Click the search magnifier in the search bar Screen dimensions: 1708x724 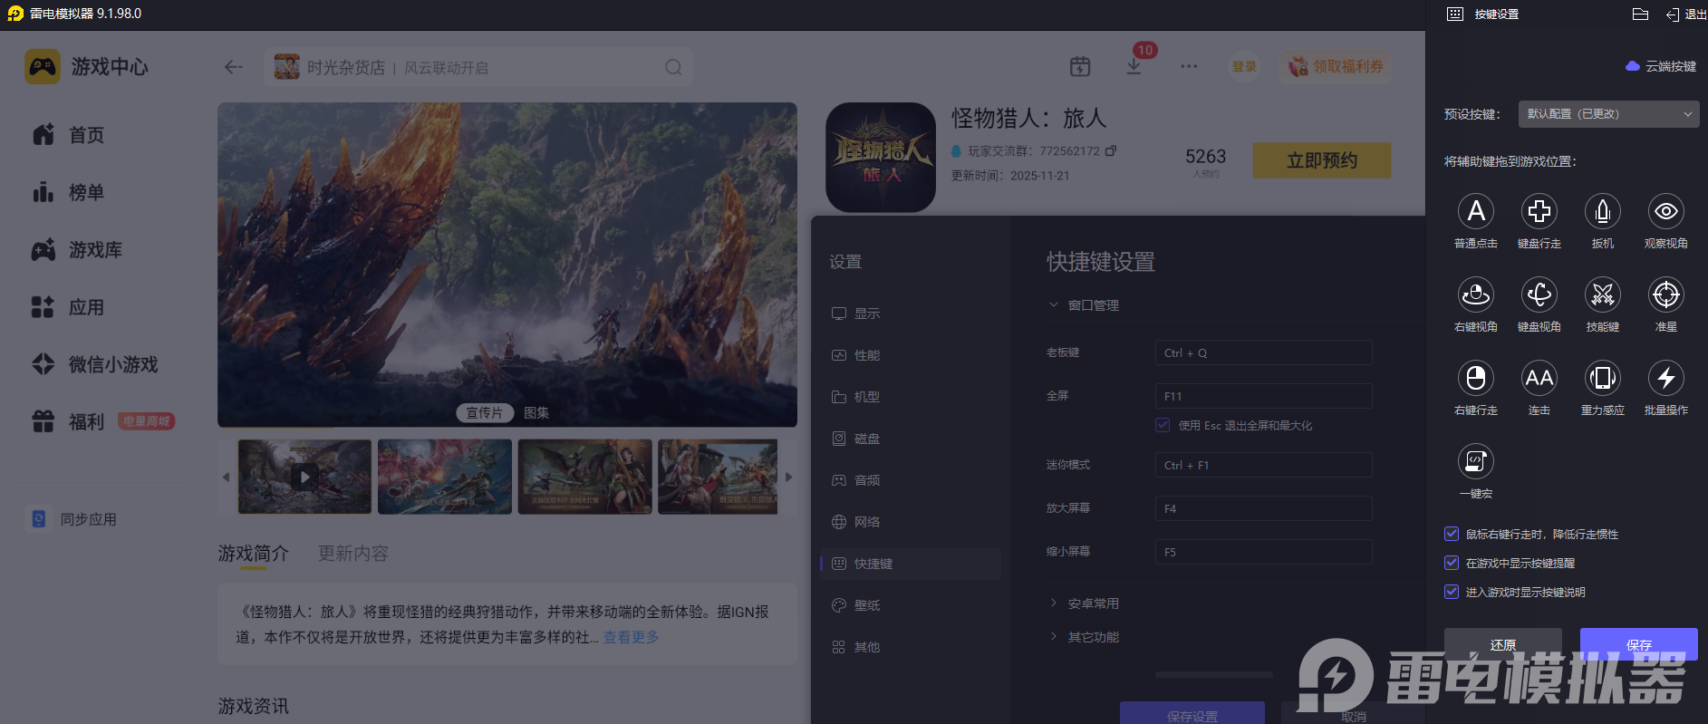coord(673,67)
